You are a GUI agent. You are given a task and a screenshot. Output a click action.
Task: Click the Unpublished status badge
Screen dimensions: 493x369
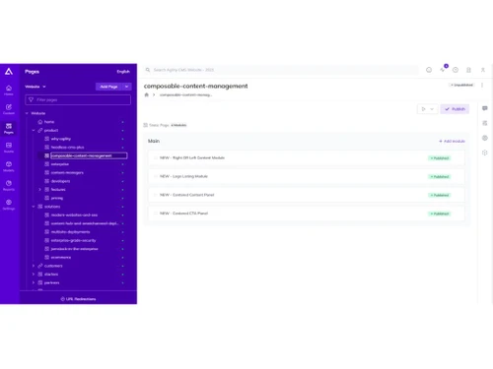(x=461, y=85)
